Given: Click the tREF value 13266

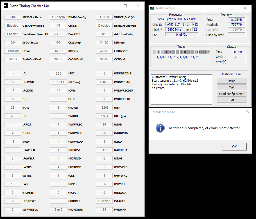Looking at the screenshot, I should pos(104,108).
